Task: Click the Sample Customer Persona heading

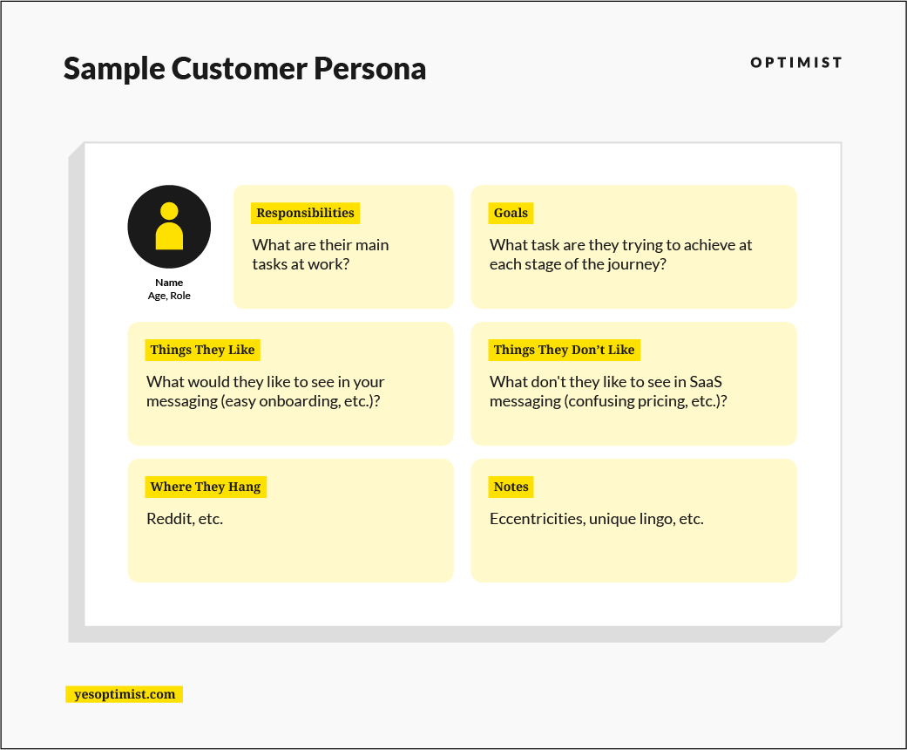Action: coord(245,69)
